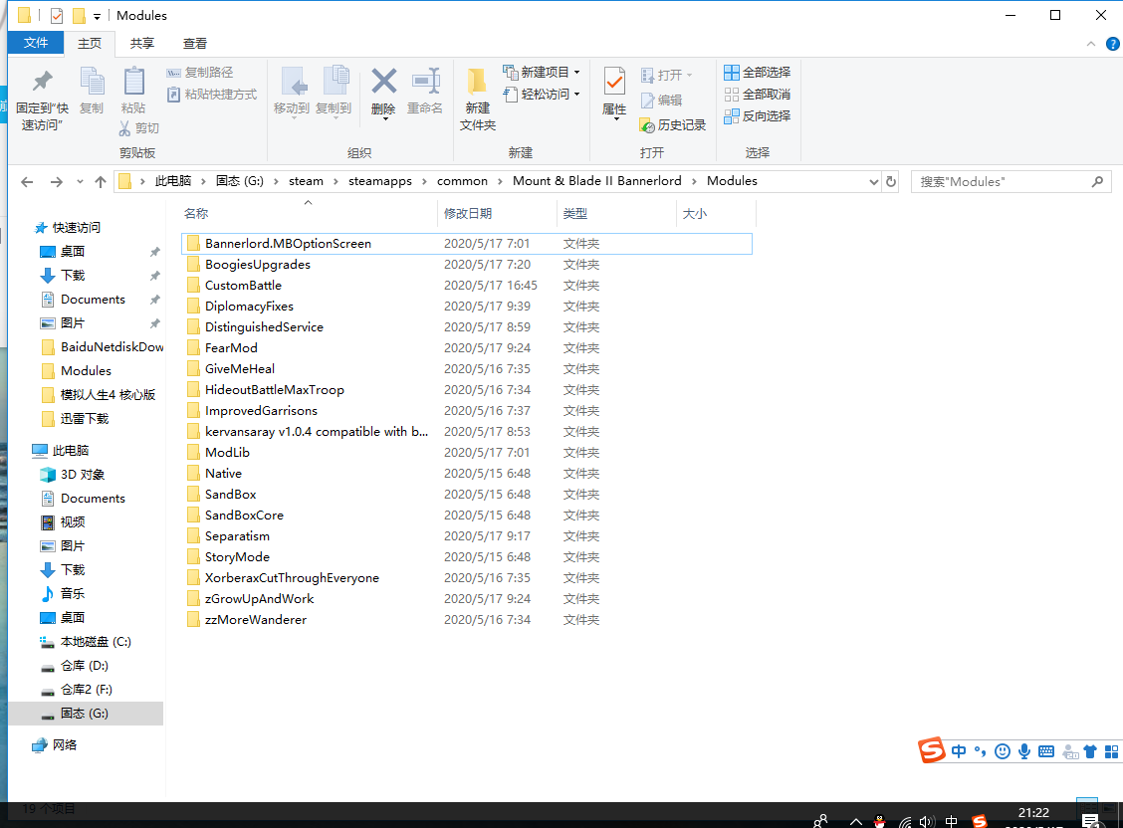The height and width of the screenshot is (828, 1123).
Task: Click 'steamapps' in the address breadcrumb
Action: tap(379, 181)
